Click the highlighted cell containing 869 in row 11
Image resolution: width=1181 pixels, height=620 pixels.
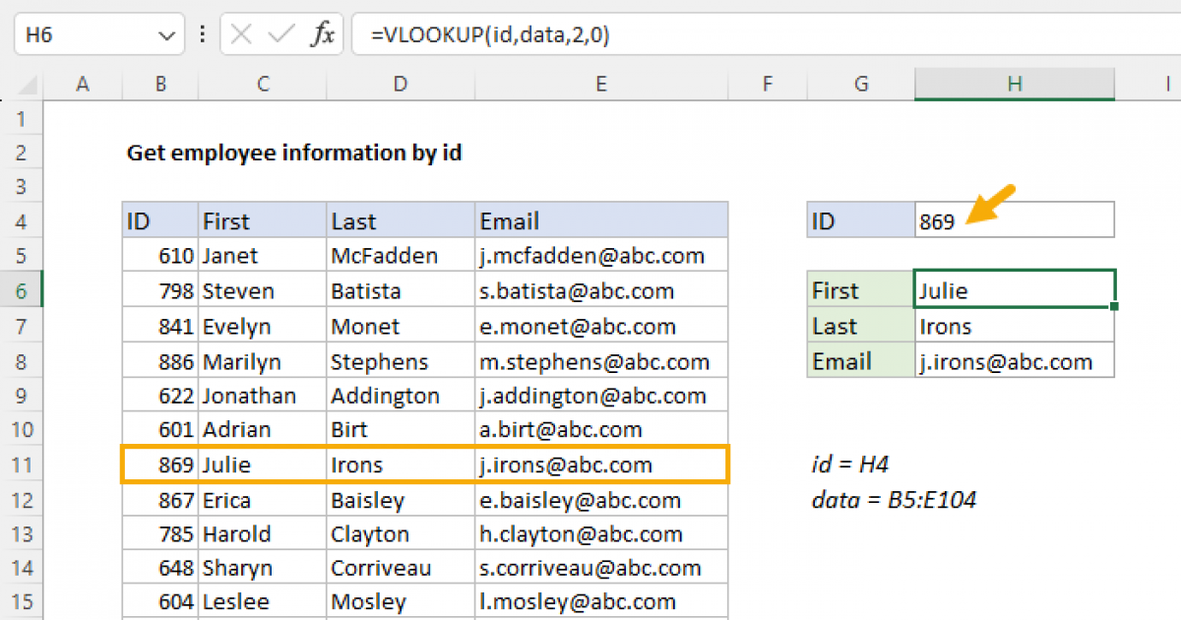159,465
